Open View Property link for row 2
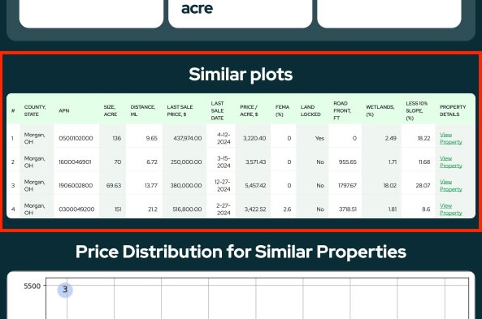482x319 pixels. click(x=450, y=162)
